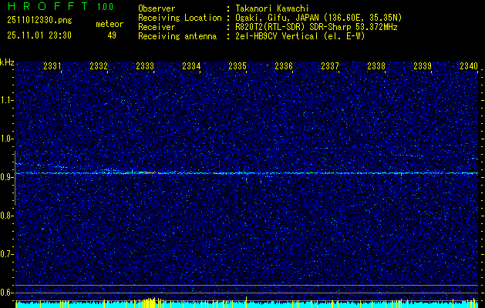The width and height of the screenshot is (485, 308).
Task: Click the yellow signal peak below 2333
Action: pyautogui.click(x=150, y=303)
